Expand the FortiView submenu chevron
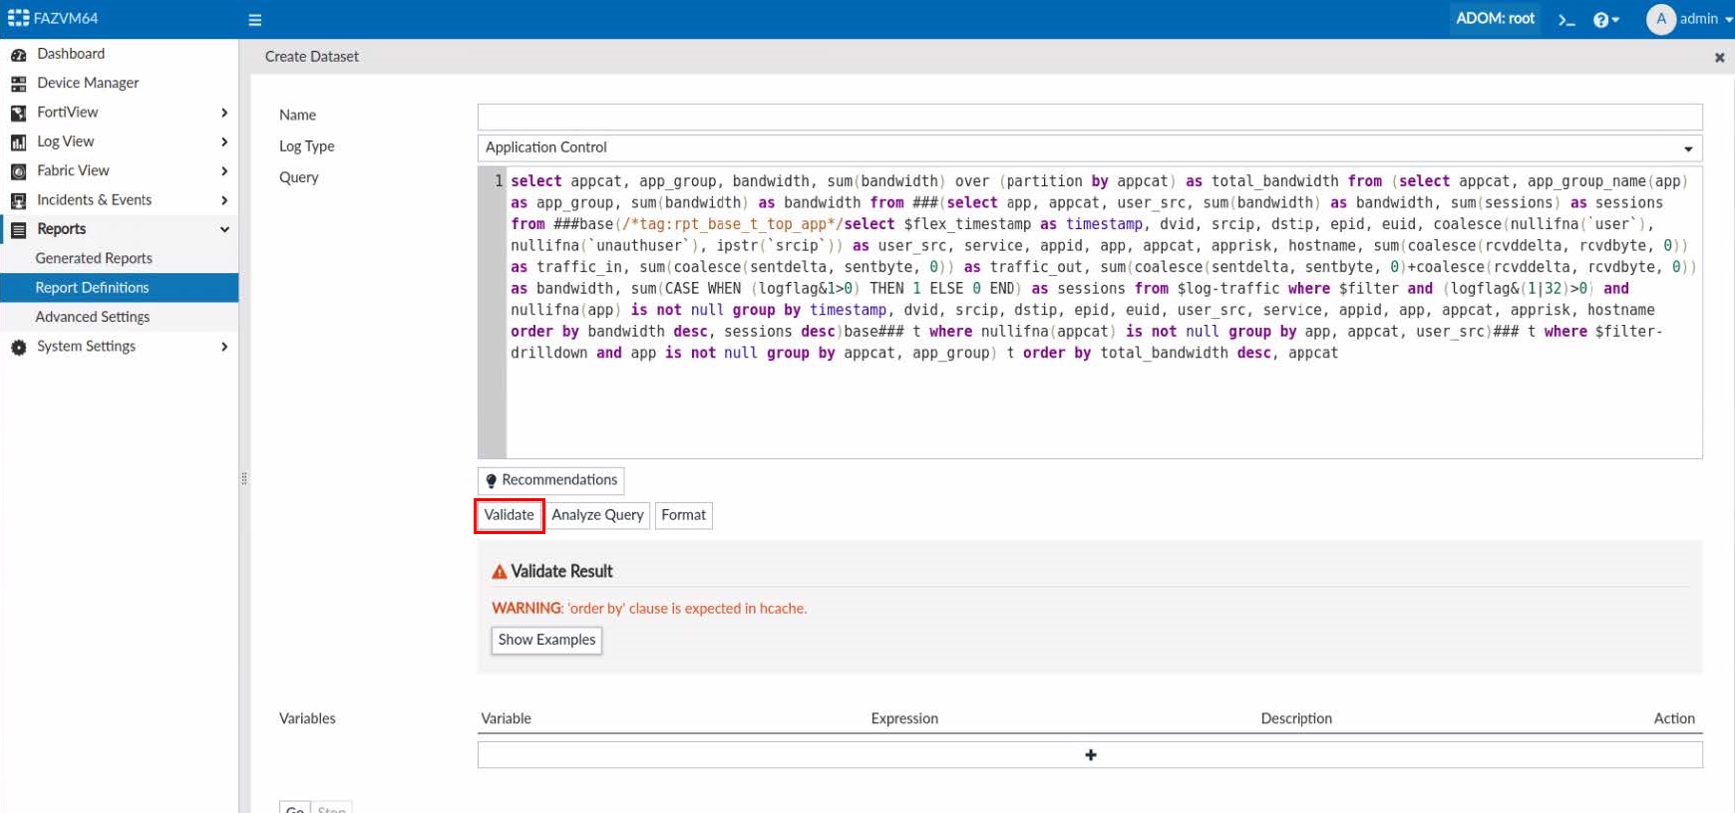This screenshot has height=813, width=1735. 224,113
